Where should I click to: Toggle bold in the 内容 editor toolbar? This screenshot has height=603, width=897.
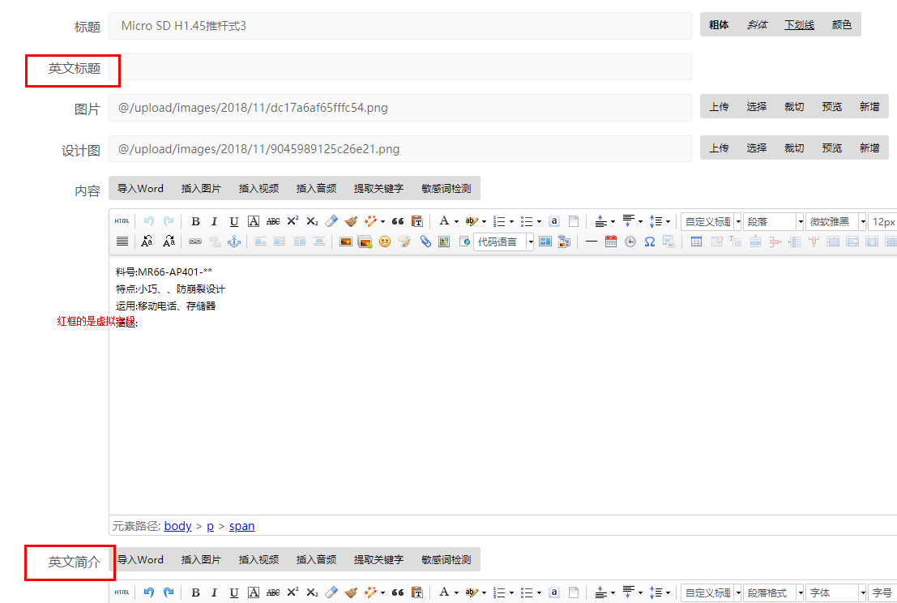click(195, 220)
